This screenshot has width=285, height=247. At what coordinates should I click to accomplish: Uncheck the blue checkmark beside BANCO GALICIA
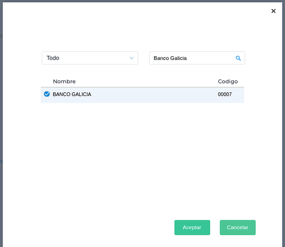pos(47,94)
